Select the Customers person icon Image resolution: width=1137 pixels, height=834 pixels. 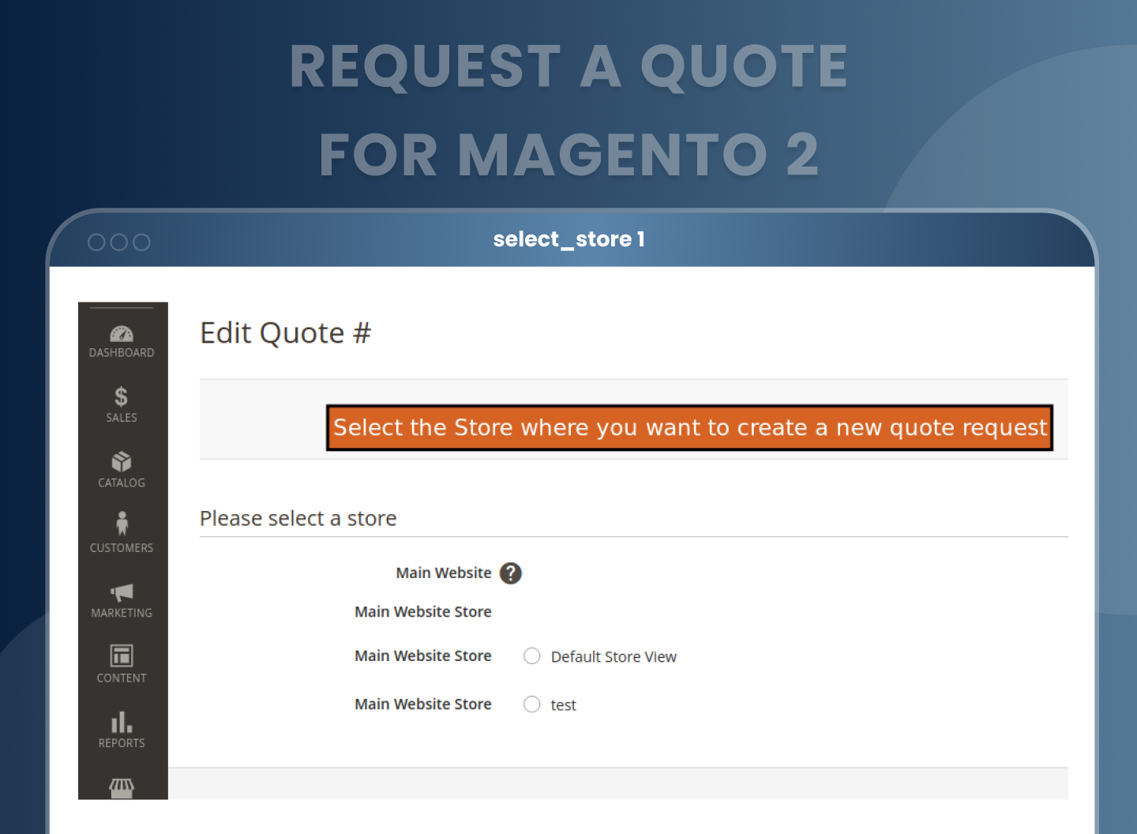[x=122, y=524]
